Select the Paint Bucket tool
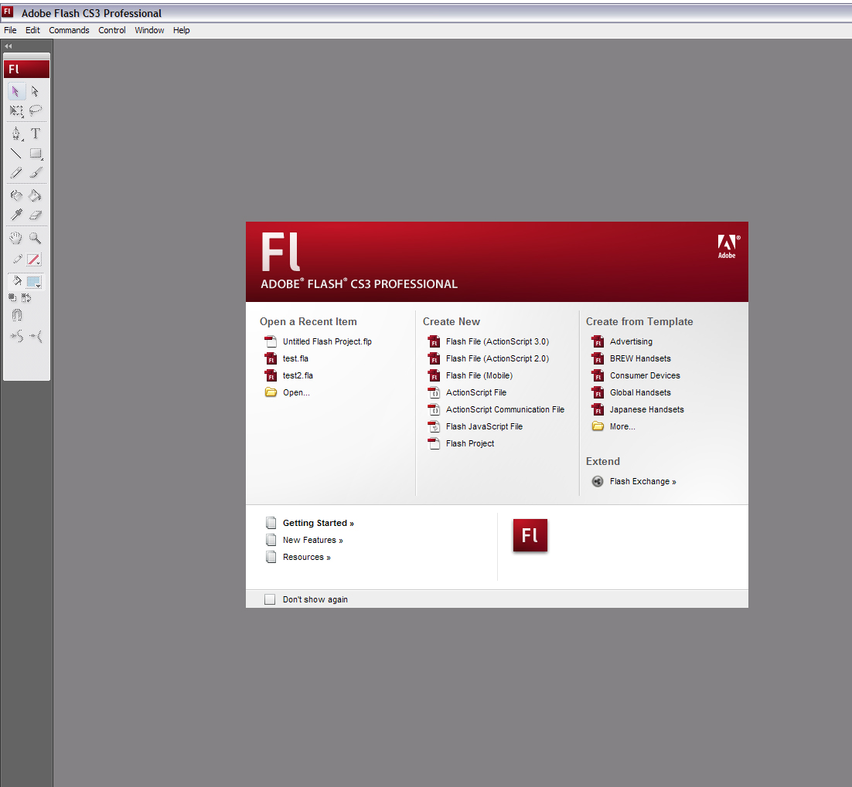 point(36,195)
